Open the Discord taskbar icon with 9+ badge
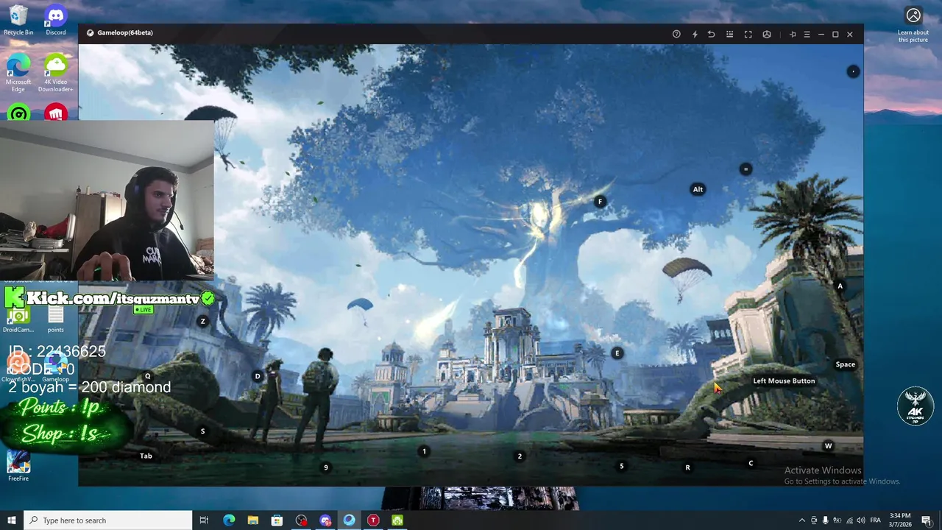Viewport: 942px width, 530px height. click(x=325, y=520)
